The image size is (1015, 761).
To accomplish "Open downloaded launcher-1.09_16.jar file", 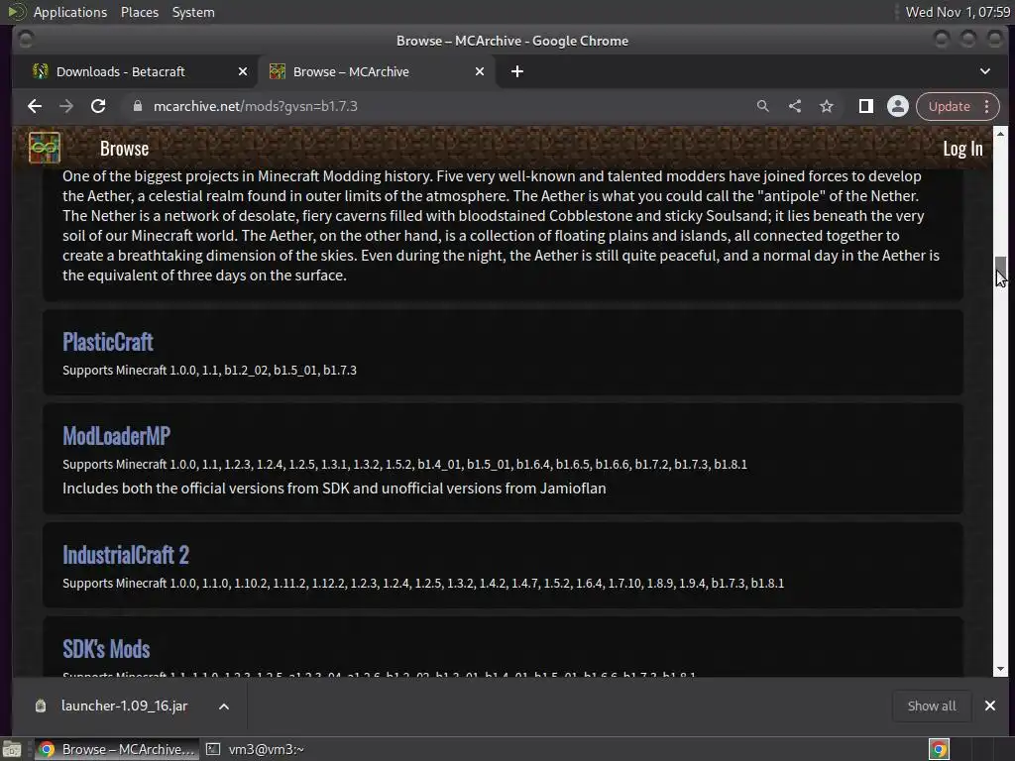I will point(124,706).
